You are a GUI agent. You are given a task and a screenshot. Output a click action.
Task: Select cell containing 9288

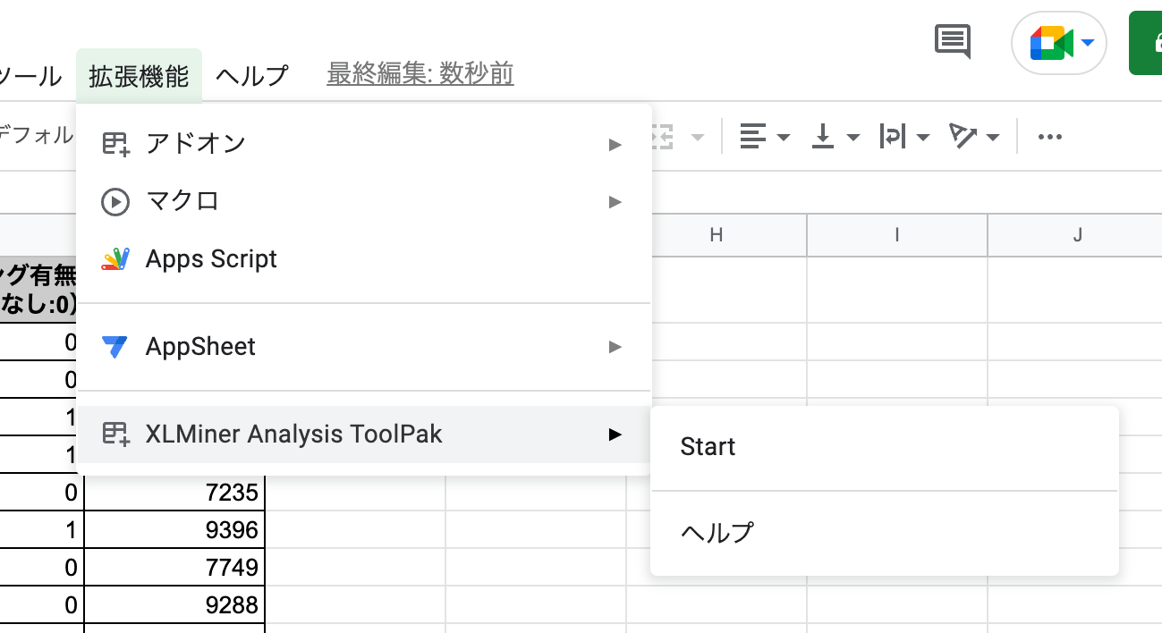pyautogui.click(x=174, y=604)
